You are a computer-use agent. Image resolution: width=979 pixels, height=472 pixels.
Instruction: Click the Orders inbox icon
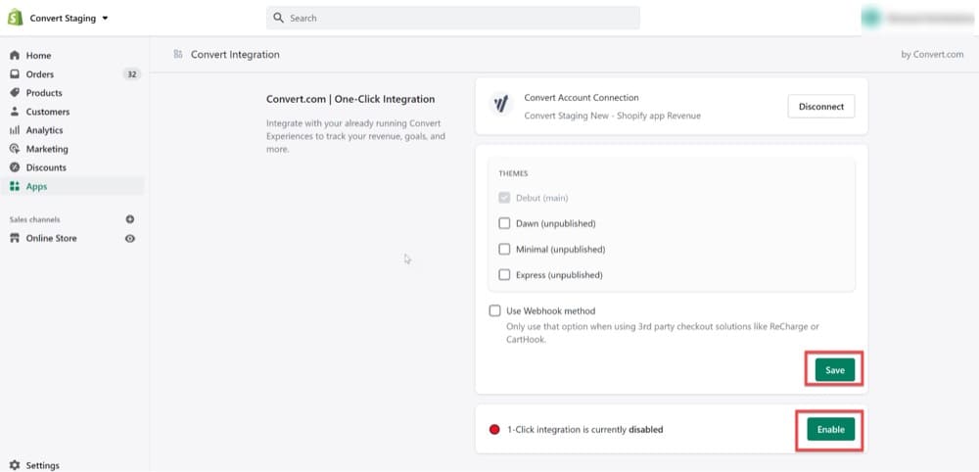point(15,74)
